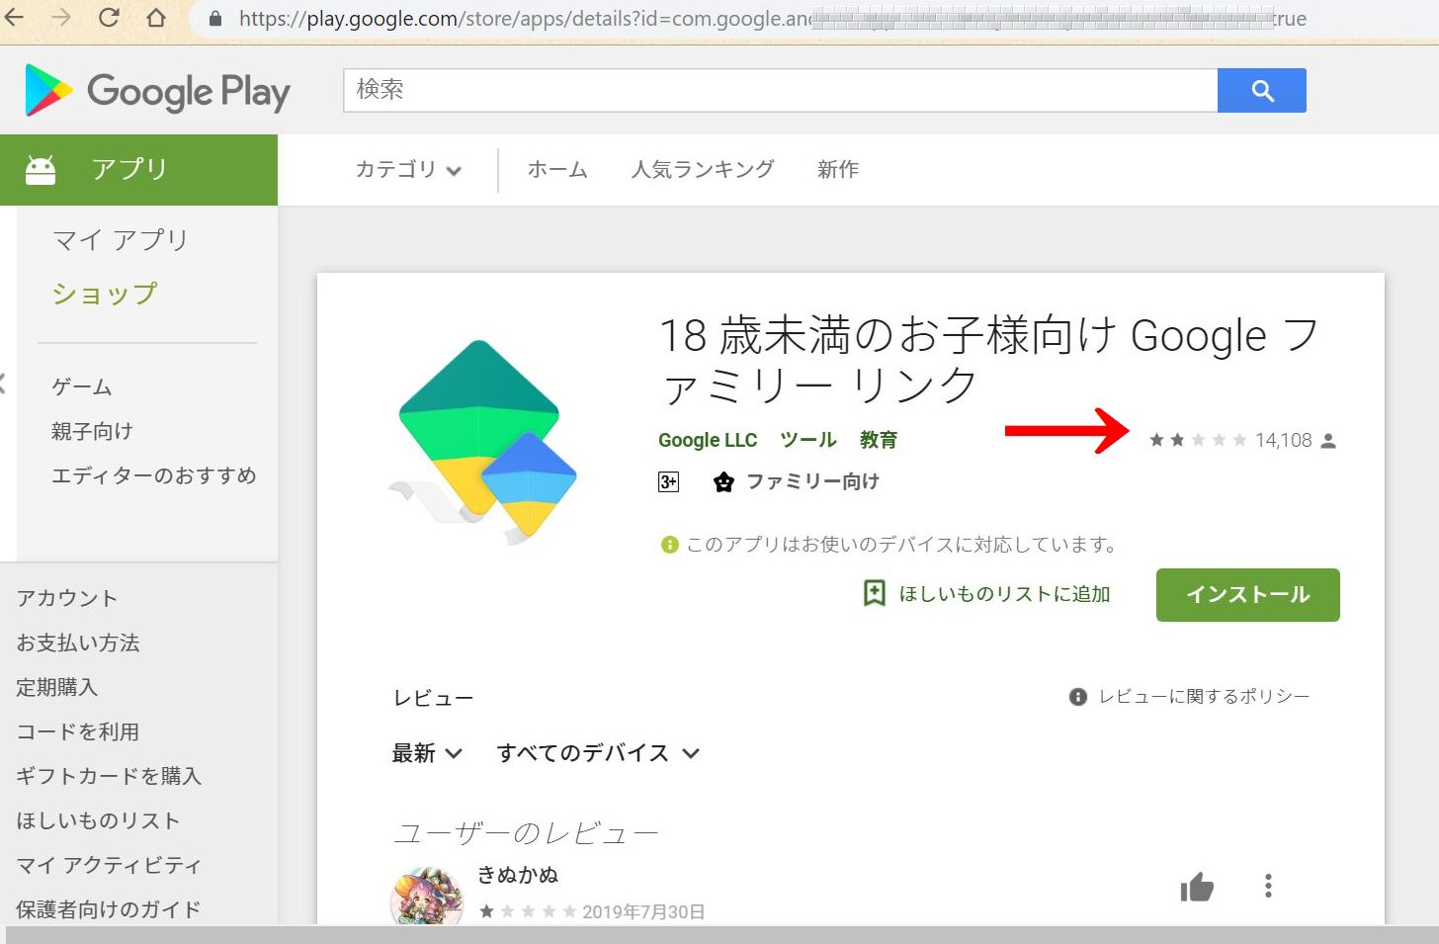Click the browser address bar URL
Viewport: 1439px width, 944px height.
tap(771, 19)
